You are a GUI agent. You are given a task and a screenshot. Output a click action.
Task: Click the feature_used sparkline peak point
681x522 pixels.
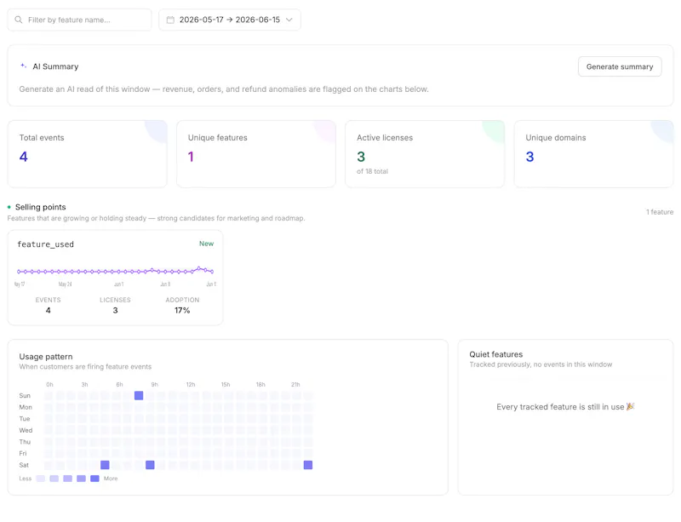(199, 268)
